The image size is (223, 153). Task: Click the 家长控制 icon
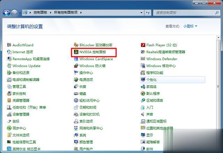point(9,94)
